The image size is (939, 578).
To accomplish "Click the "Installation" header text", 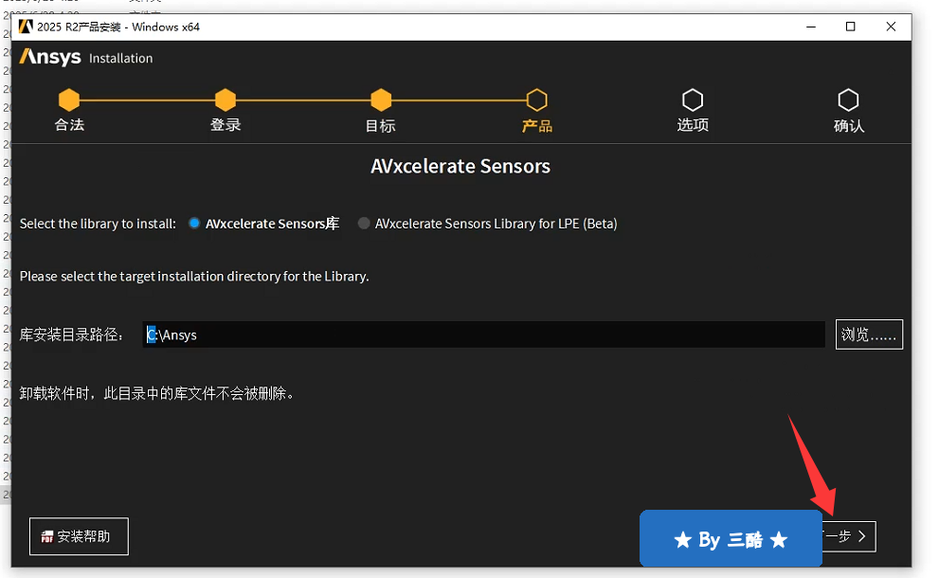I will 121,58.
